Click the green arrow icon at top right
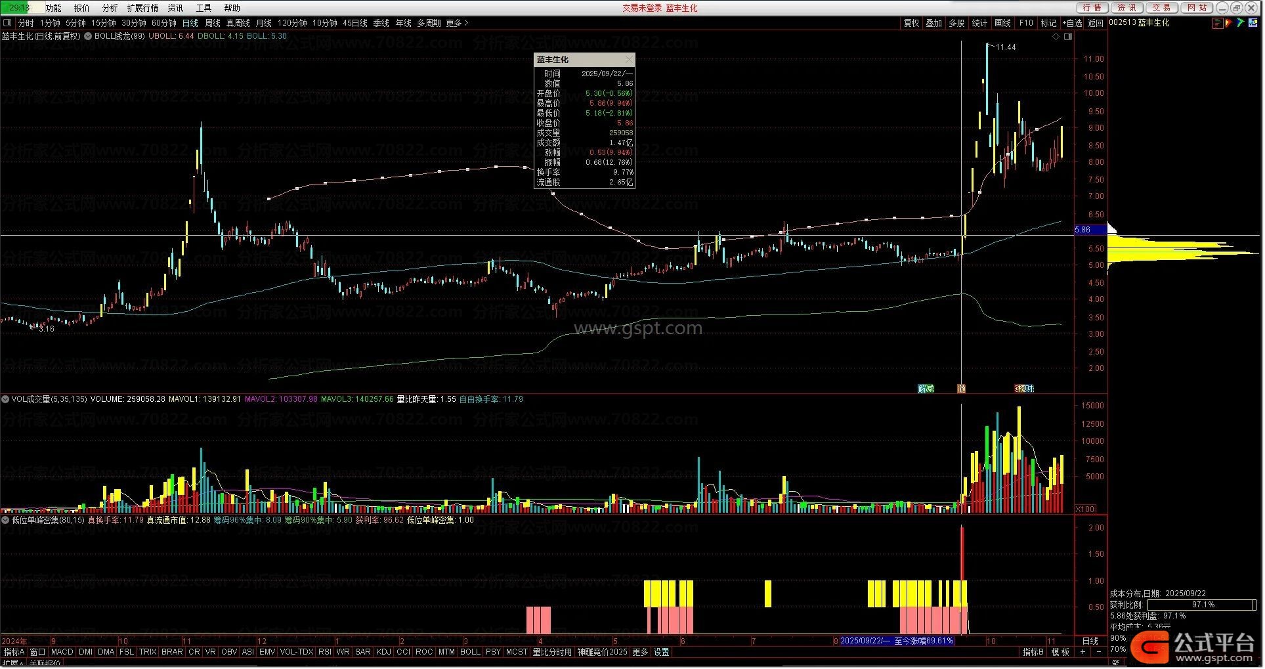The height and width of the screenshot is (669, 1265). tap(1240, 23)
